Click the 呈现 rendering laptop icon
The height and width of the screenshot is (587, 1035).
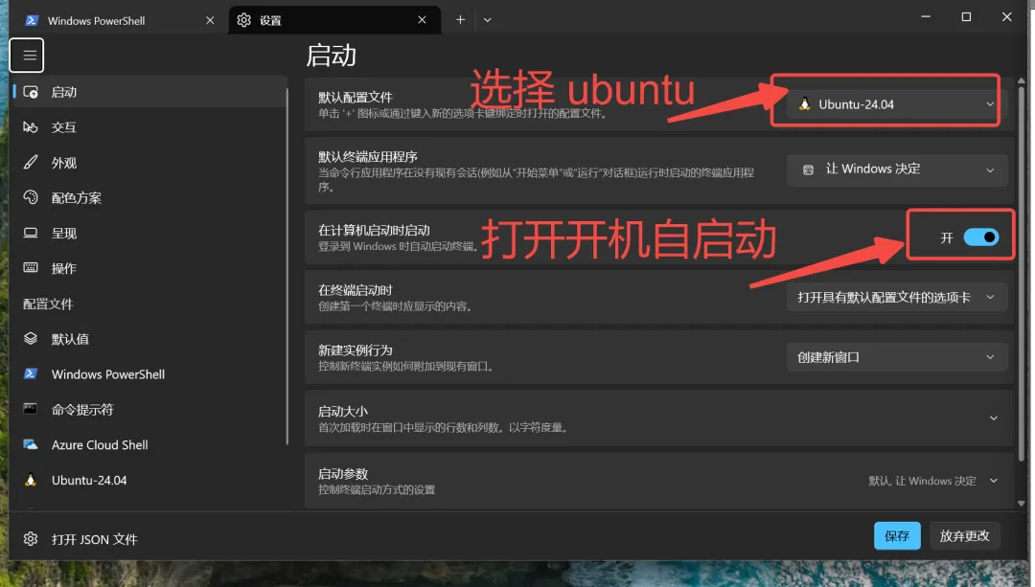(x=31, y=233)
